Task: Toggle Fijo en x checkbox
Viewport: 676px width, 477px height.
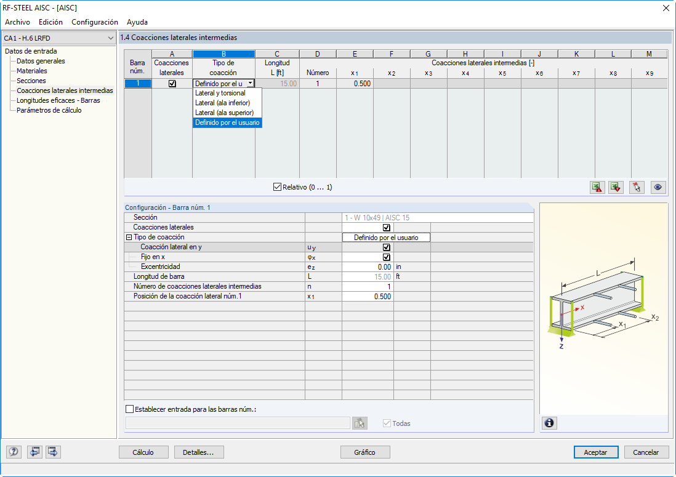Action: pyautogui.click(x=386, y=257)
